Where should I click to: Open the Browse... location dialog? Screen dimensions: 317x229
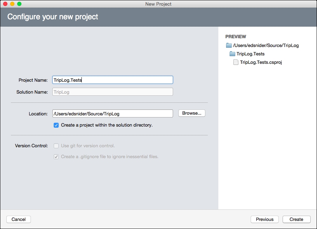point(192,113)
